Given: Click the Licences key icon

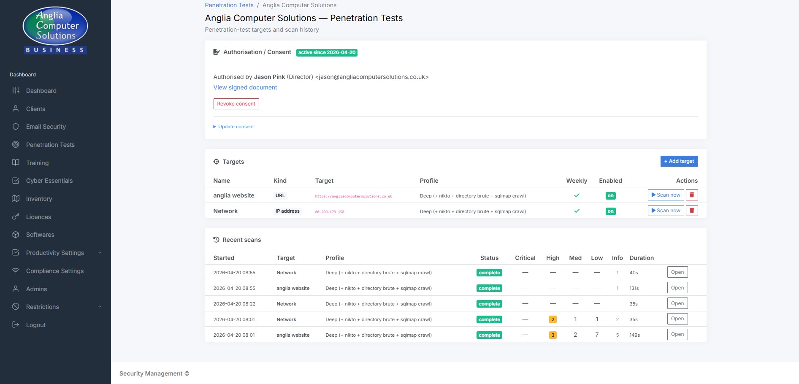Looking at the screenshot, I should pyautogui.click(x=16, y=217).
